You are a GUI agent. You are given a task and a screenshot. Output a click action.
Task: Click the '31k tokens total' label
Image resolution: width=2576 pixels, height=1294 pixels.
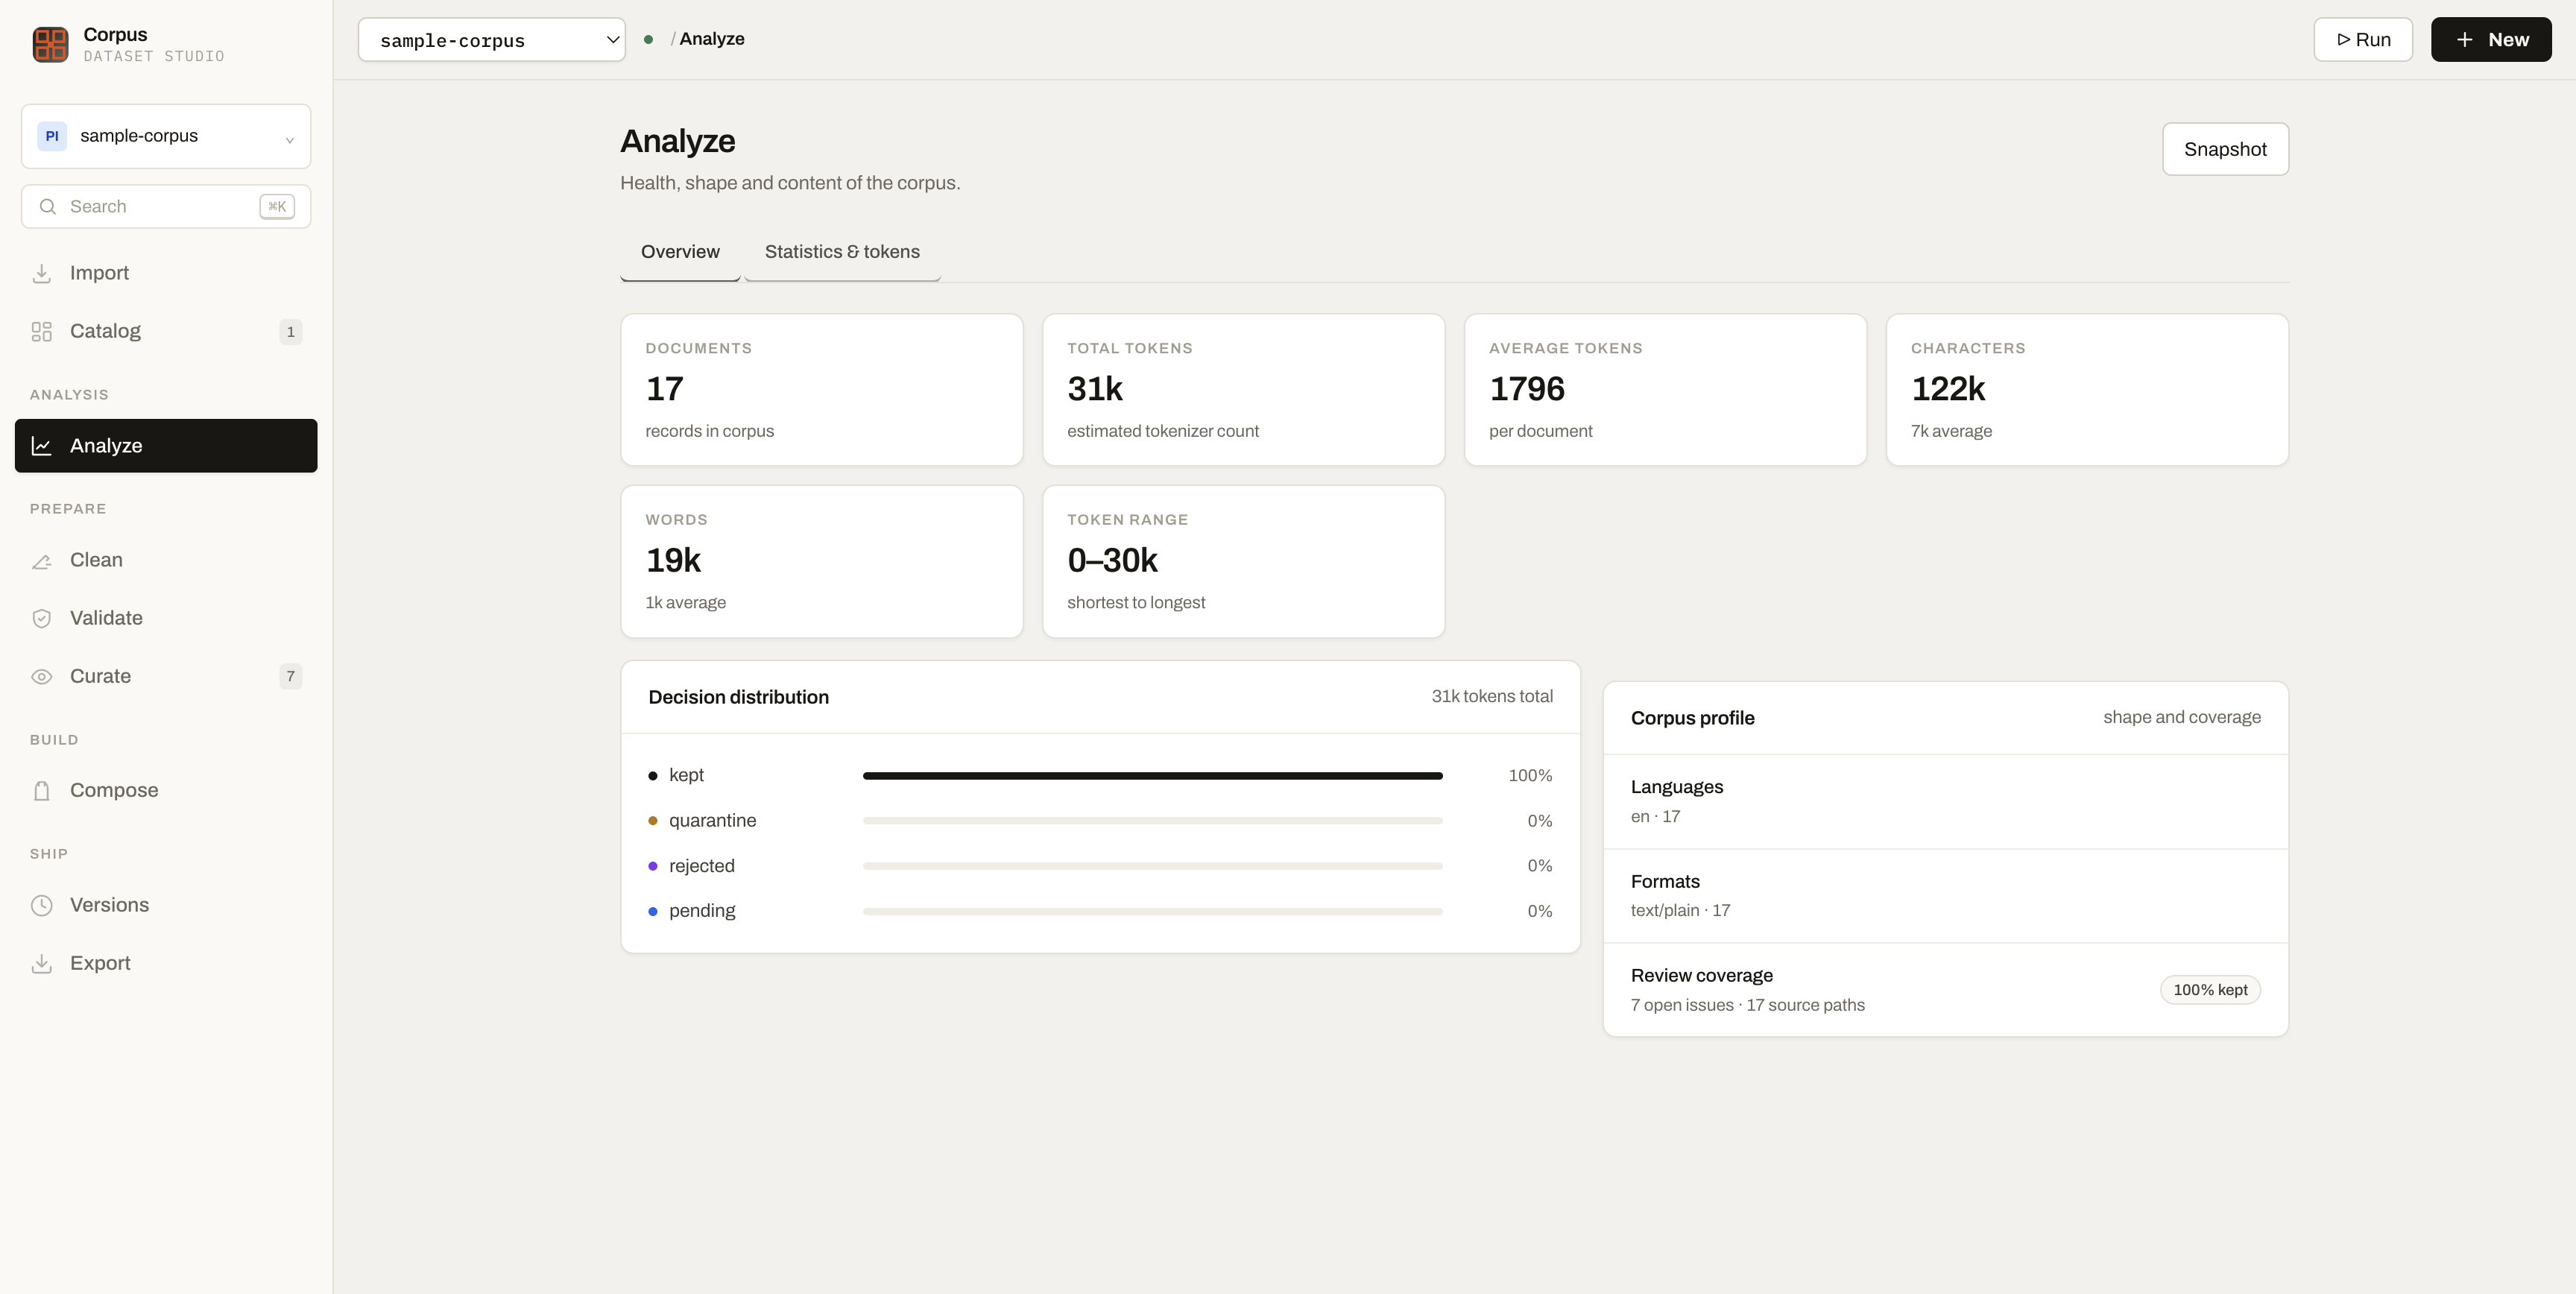[x=1492, y=697]
